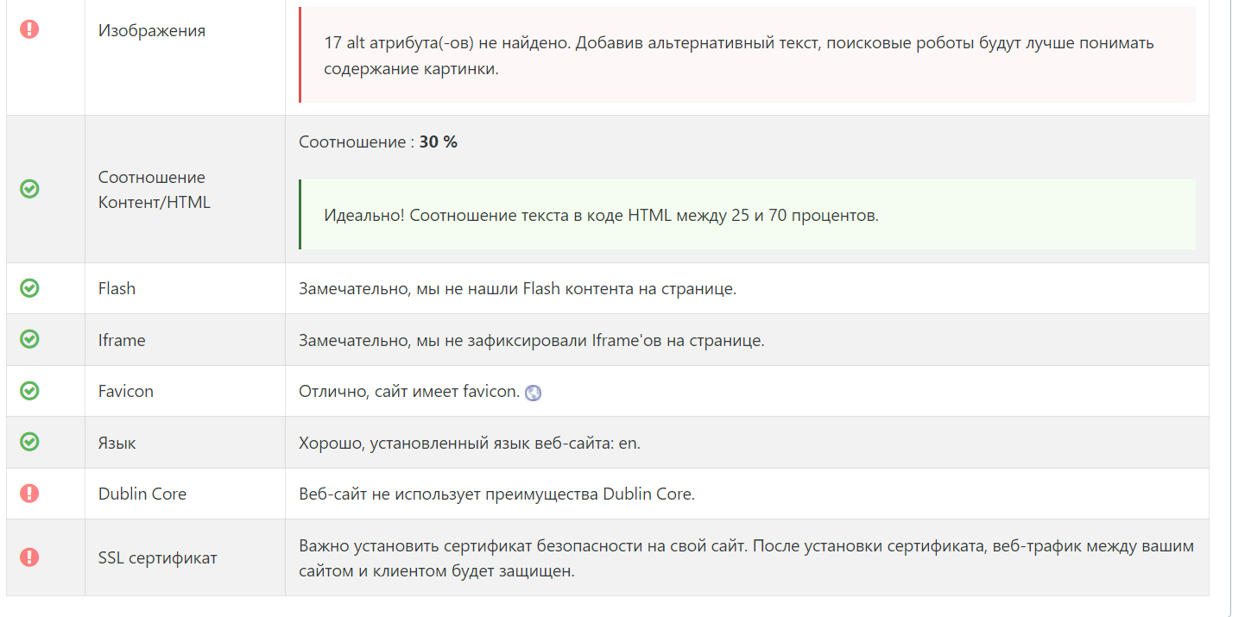This screenshot has height=617, width=1251.
Task: Select the Изображения row label
Action: (152, 30)
